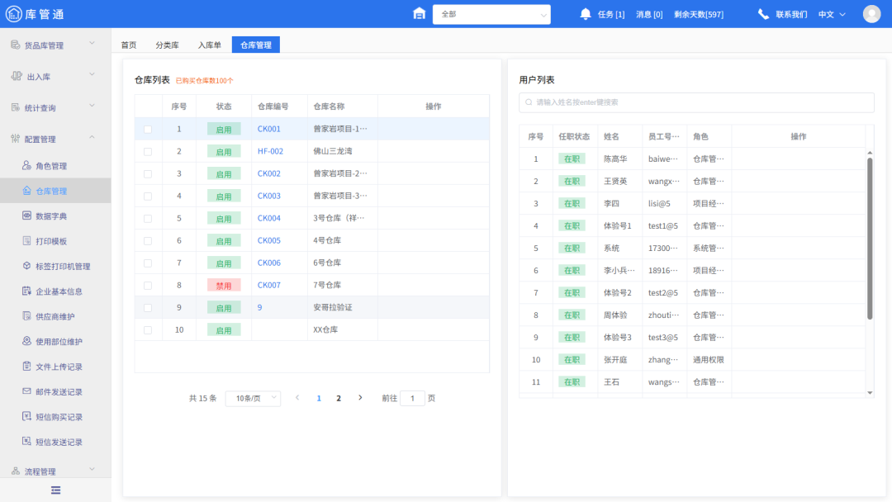This screenshot has height=502, width=892.
Task: Click 任务 [1] in the header
Action: pyautogui.click(x=611, y=14)
